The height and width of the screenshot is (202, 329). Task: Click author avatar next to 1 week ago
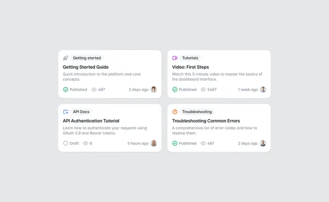pyautogui.click(x=263, y=89)
